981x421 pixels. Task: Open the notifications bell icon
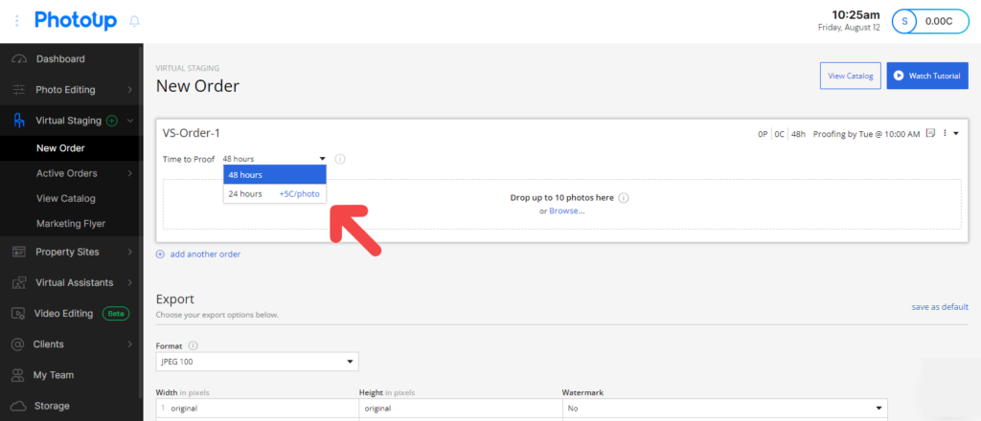coord(134,21)
